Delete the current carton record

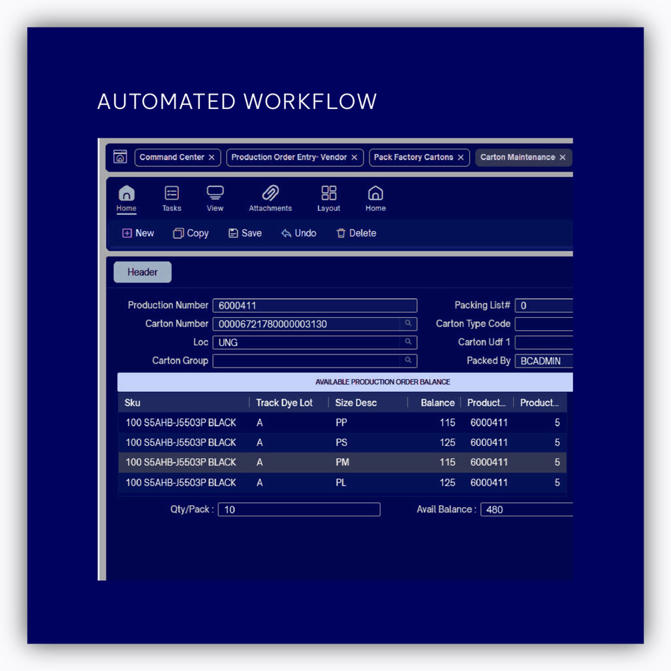[356, 233]
